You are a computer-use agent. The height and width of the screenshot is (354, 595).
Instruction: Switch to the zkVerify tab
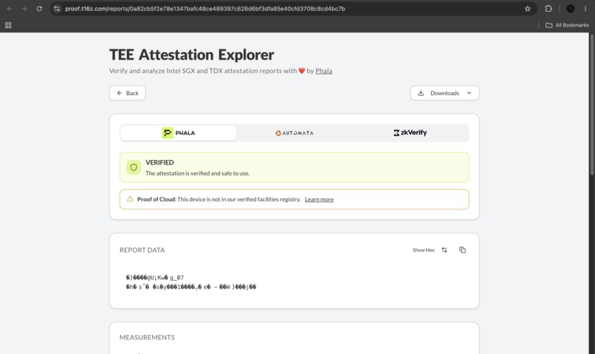click(x=410, y=133)
